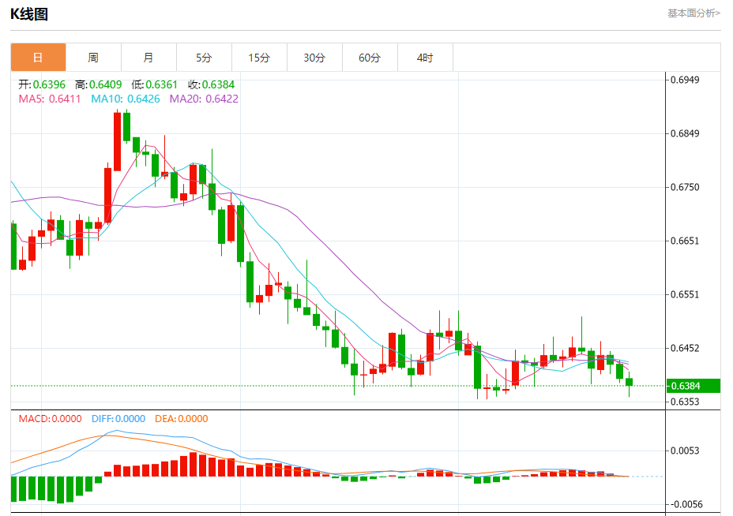Click the 0.6452 price axis label

tap(685, 349)
